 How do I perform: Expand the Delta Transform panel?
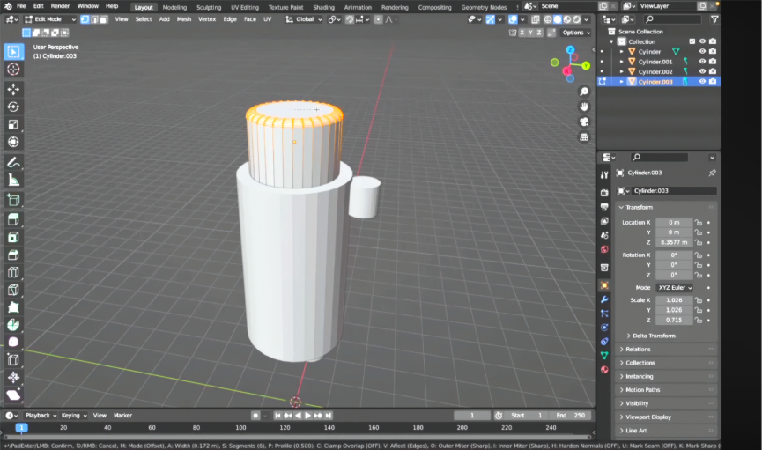coord(652,336)
